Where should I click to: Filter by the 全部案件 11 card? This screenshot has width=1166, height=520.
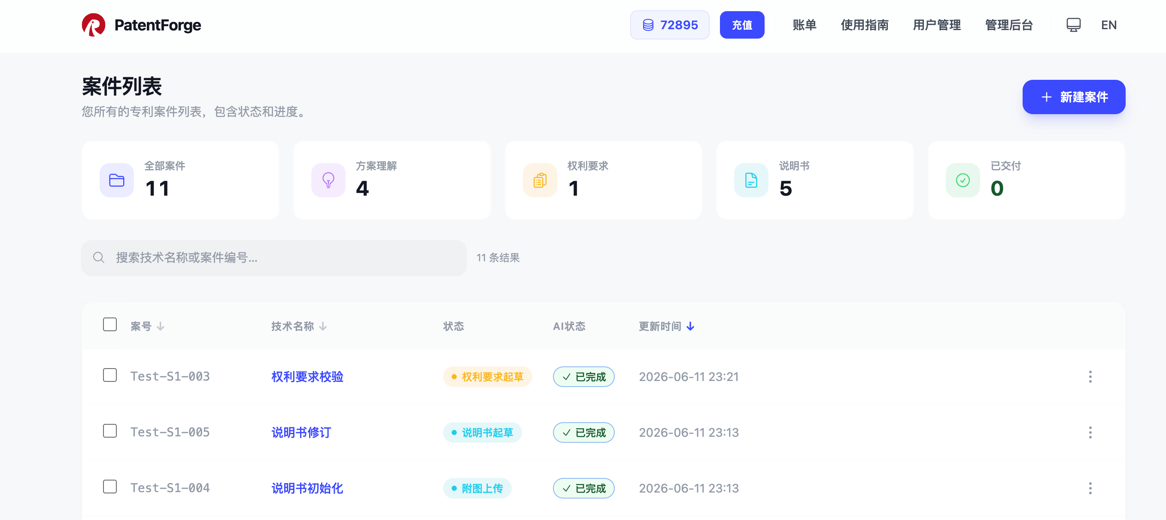[180, 181]
